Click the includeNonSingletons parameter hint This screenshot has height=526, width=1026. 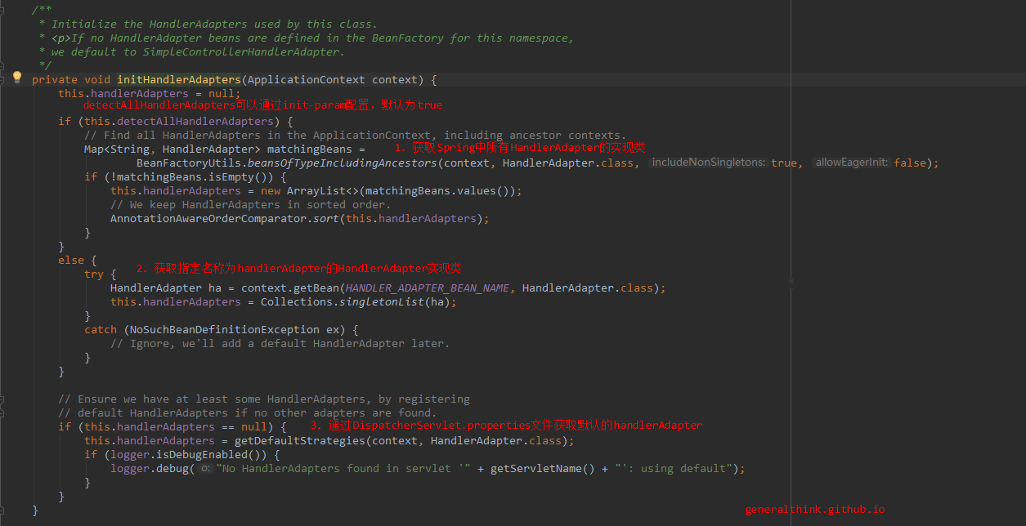point(708,163)
